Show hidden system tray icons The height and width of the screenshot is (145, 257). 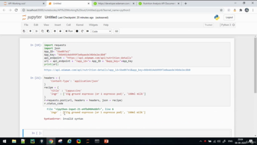pyautogui.click(x=201, y=141)
